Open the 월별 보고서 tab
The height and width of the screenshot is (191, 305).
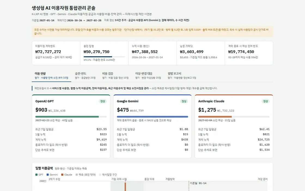(182, 76)
